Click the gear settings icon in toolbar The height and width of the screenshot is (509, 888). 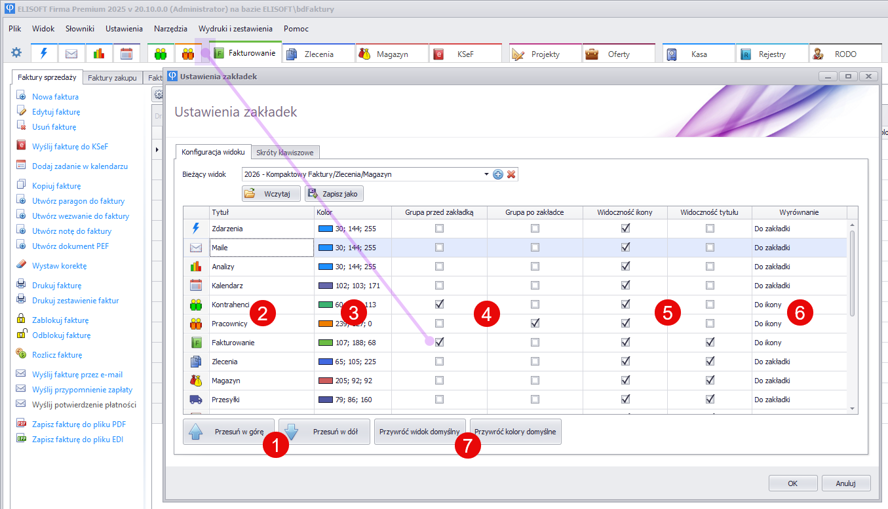point(16,54)
